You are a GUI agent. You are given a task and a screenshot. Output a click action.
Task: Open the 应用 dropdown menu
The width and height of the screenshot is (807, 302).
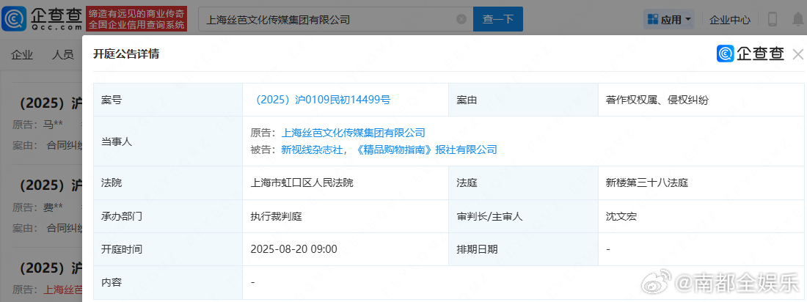[668, 20]
